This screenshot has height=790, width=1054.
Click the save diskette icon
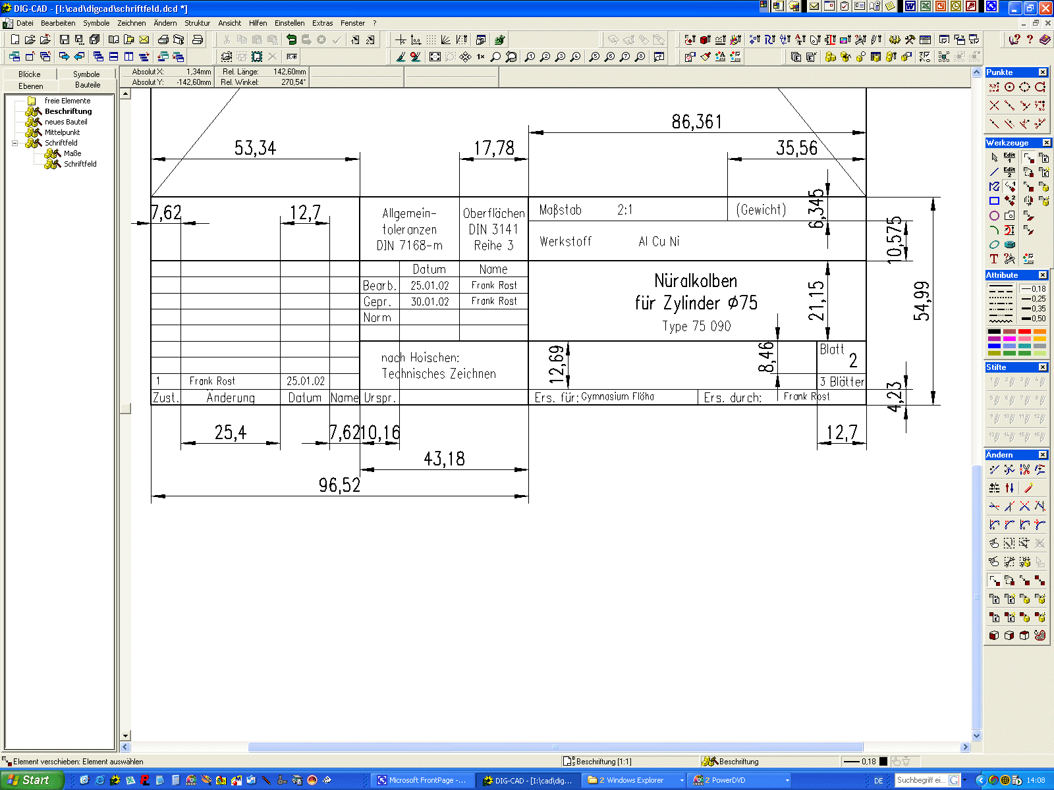64,40
